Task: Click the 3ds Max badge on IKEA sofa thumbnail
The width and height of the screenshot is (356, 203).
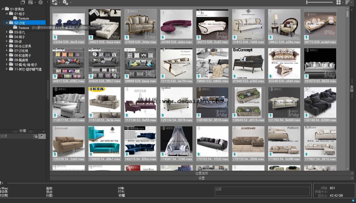Action: pos(91,115)
